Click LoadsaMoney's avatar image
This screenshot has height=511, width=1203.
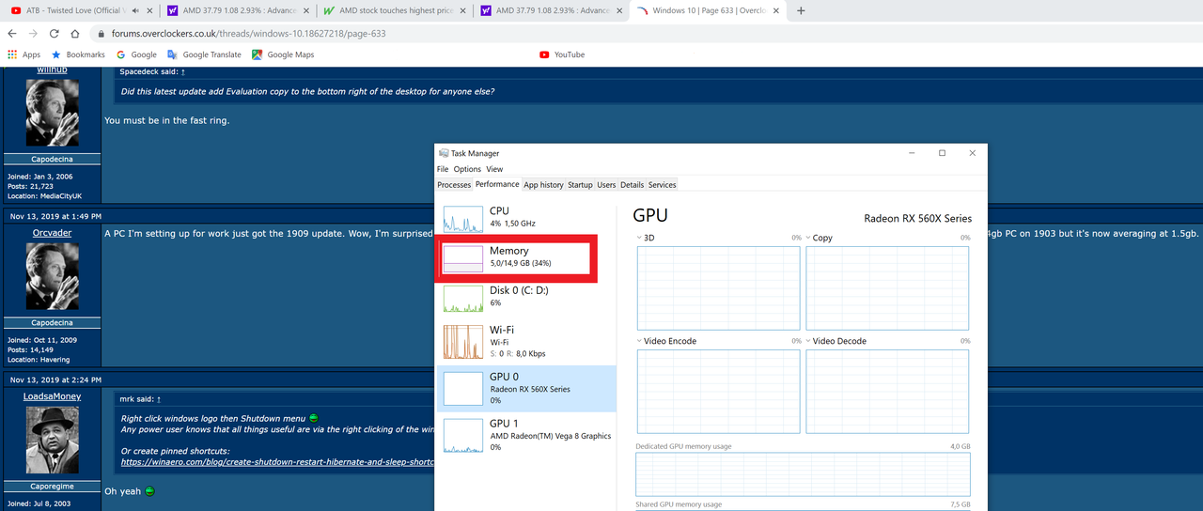(x=53, y=441)
